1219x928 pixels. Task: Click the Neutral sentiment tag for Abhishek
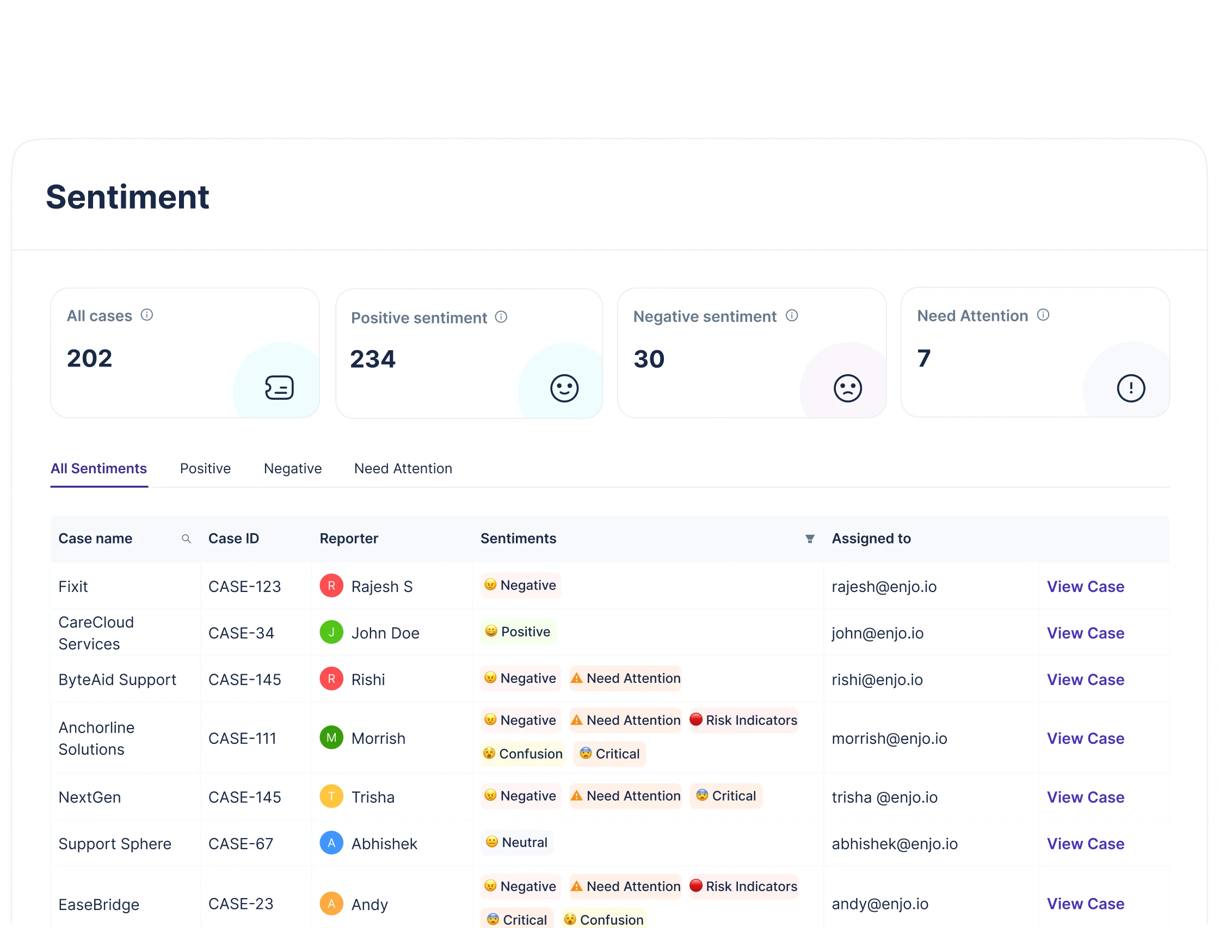pyautogui.click(x=516, y=842)
